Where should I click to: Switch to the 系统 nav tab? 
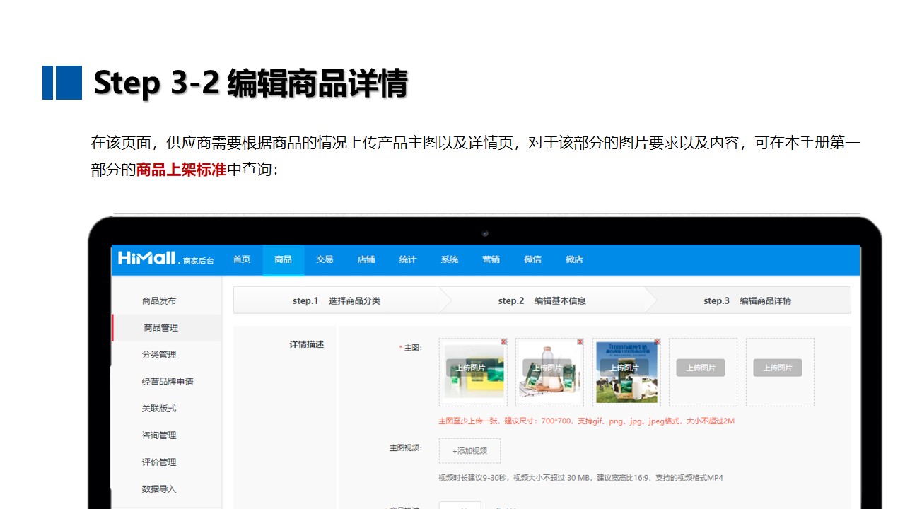tap(450, 259)
